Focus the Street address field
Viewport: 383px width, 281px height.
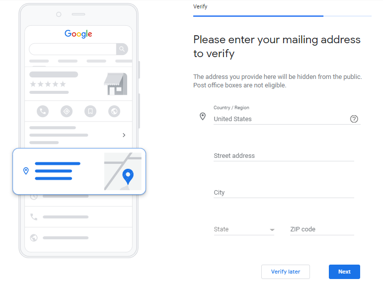point(284,156)
